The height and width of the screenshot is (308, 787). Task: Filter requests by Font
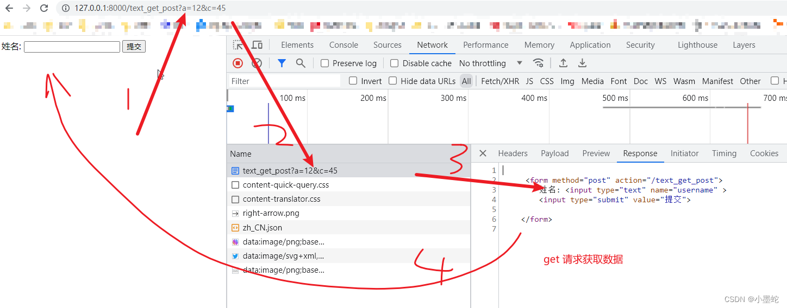(x=619, y=81)
